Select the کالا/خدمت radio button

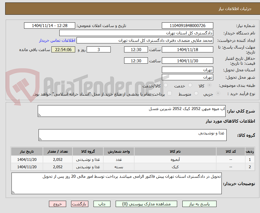166,85
